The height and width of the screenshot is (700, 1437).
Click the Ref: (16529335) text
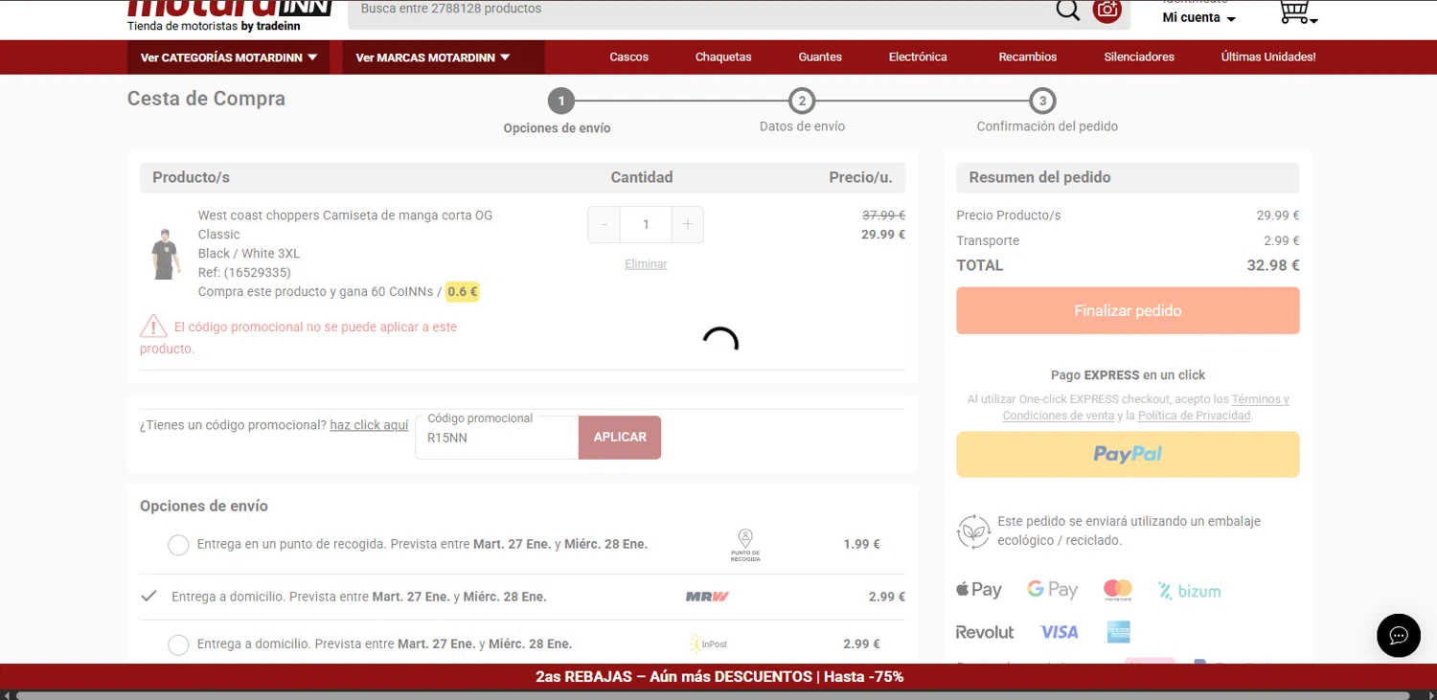point(244,273)
